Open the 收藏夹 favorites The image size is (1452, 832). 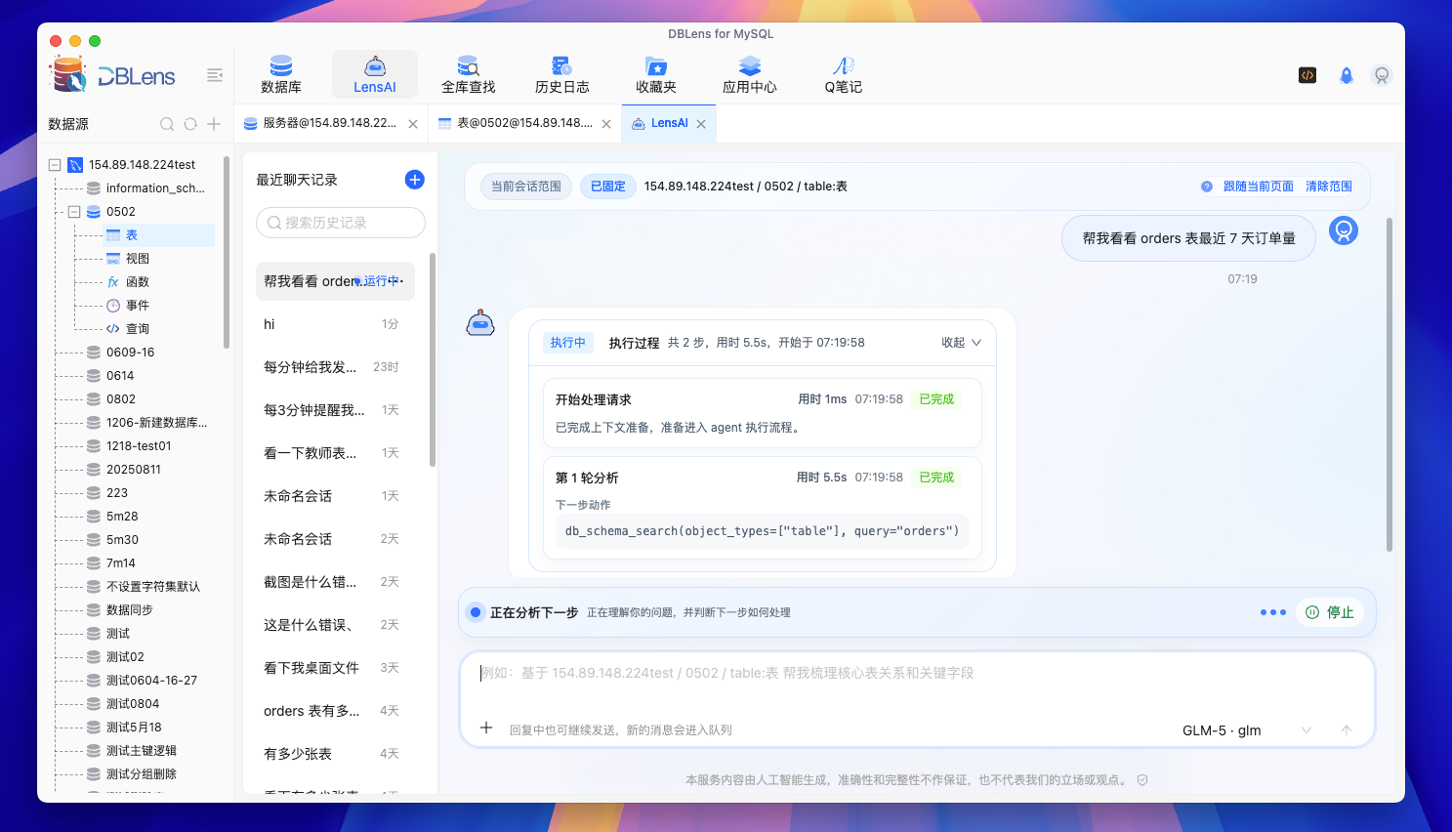(x=656, y=74)
